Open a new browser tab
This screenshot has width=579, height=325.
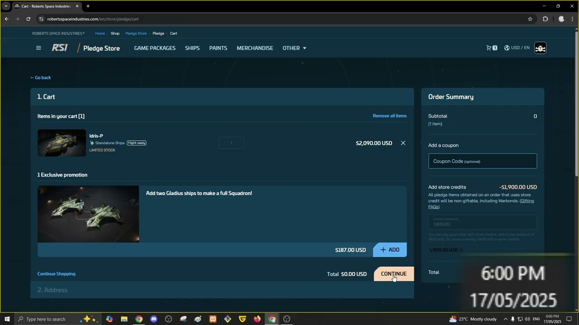point(88,6)
